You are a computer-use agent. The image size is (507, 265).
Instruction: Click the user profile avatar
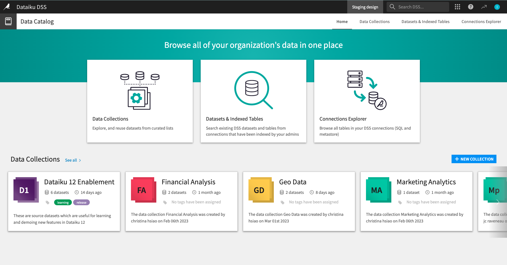[497, 7]
